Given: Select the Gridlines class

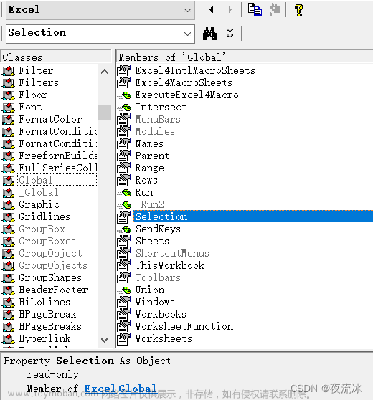Looking at the screenshot, I should point(44,216).
